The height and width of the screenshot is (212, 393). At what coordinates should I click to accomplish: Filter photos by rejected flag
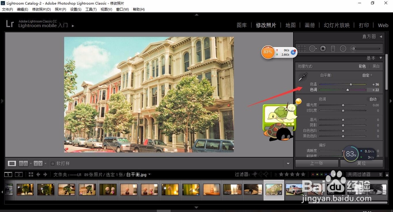pyautogui.click(x=266, y=174)
